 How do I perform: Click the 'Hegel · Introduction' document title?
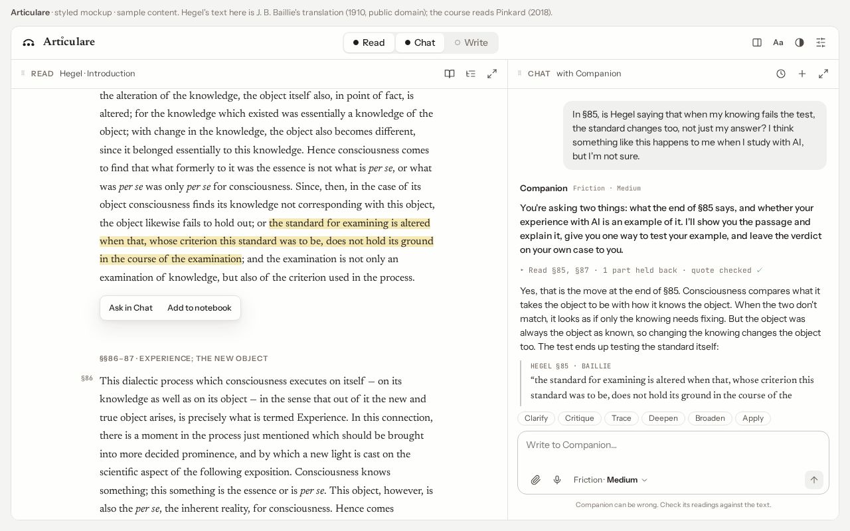click(x=98, y=74)
